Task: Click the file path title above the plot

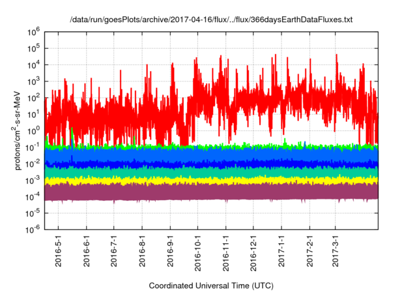Action: (211, 20)
